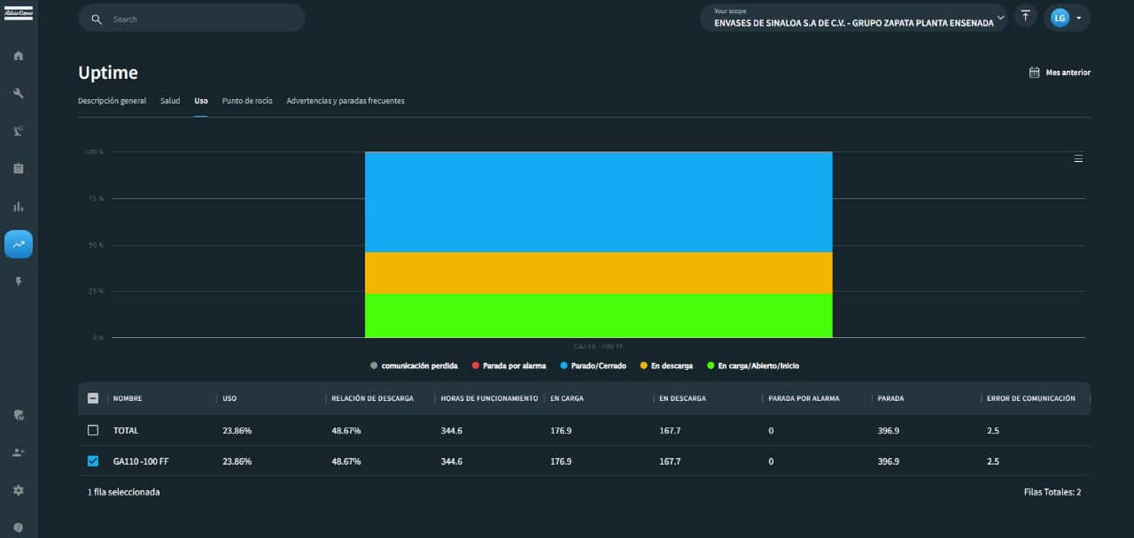Screen dimensions: 1134x538
Task: Open the chart hamburger menu
Action: pyautogui.click(x=1078, y=158)
